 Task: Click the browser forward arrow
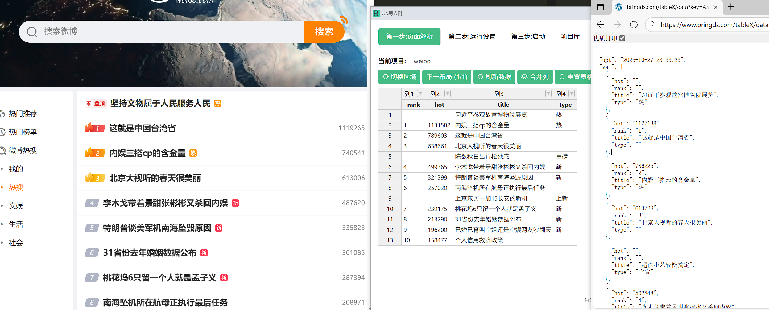point(617,25)
